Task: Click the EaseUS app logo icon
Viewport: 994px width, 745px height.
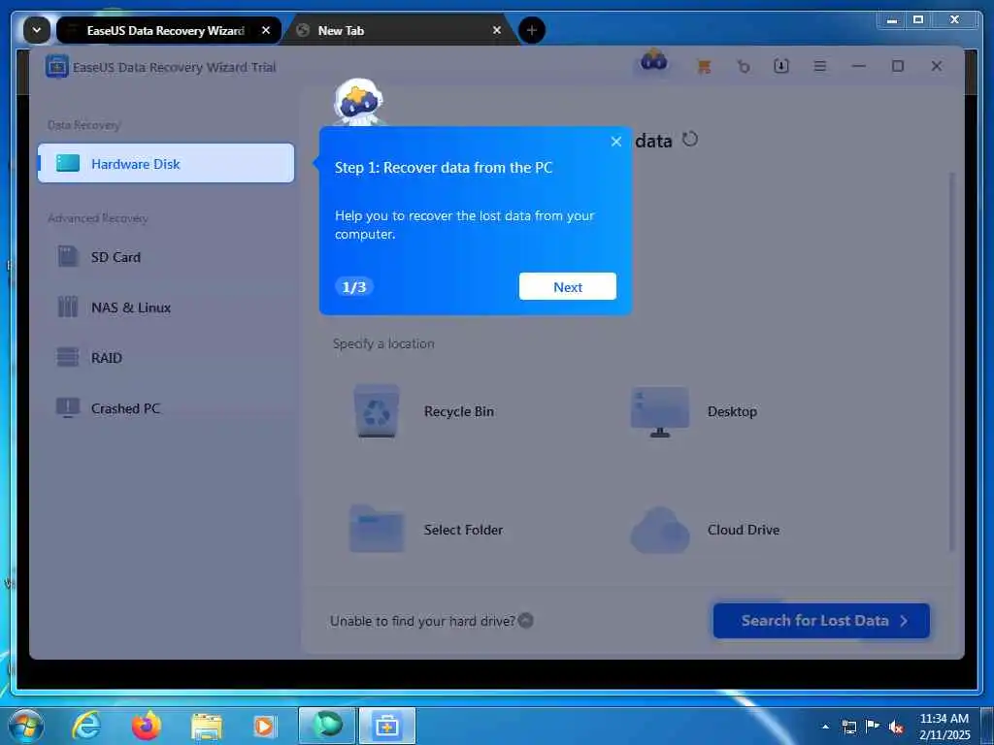Action: point(56,67)
